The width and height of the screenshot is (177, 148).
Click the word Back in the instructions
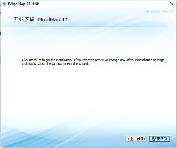[32, 64]
